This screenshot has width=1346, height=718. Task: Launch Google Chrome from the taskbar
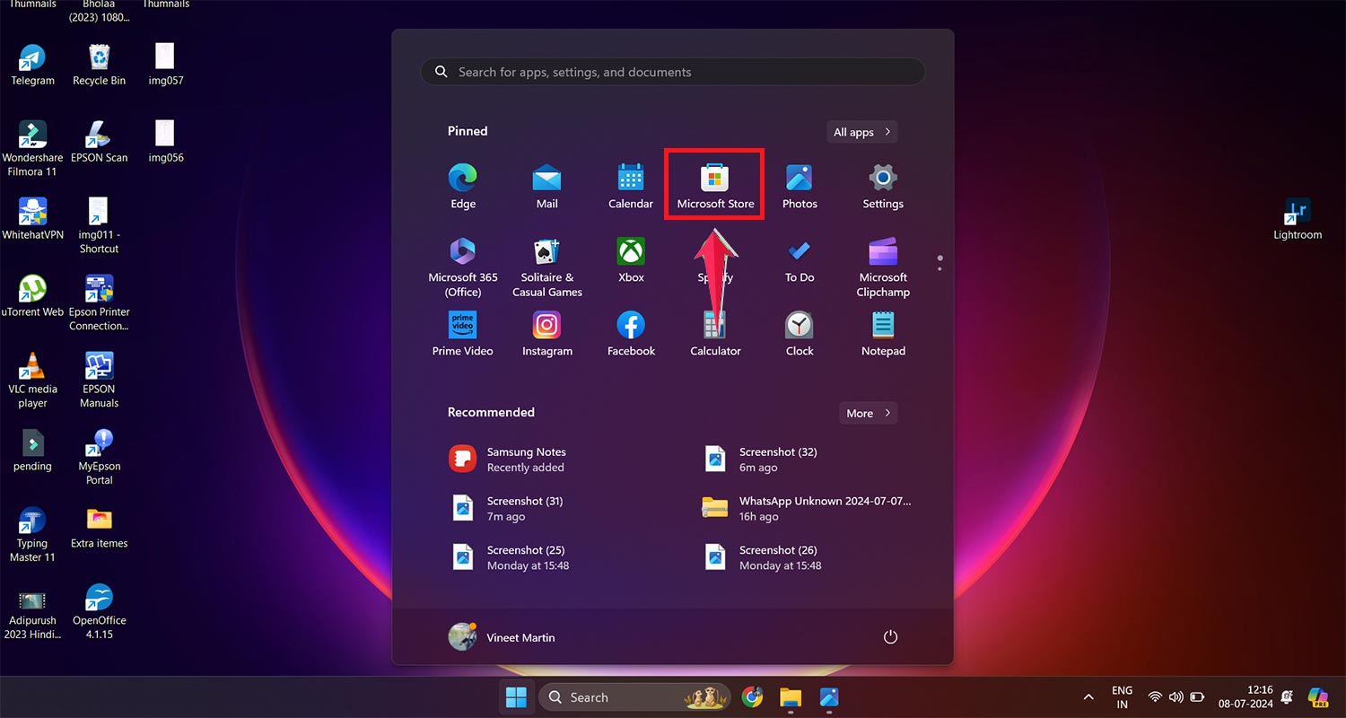tap(752, 696)
